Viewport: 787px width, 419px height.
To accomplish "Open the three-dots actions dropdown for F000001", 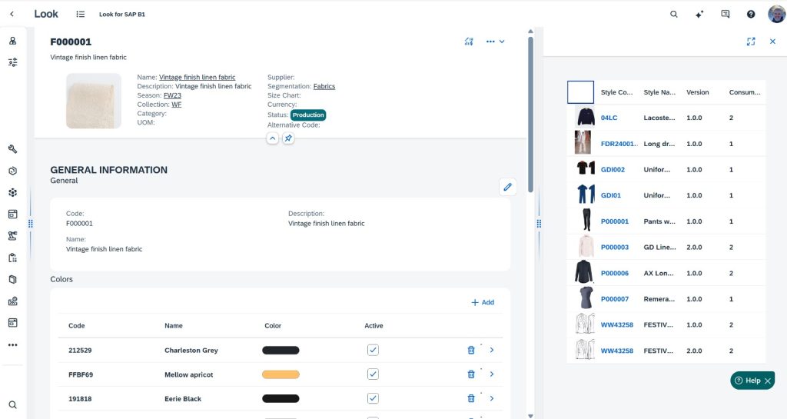I will point(495,42).
